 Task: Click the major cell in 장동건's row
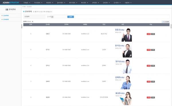tap(104, 34)
